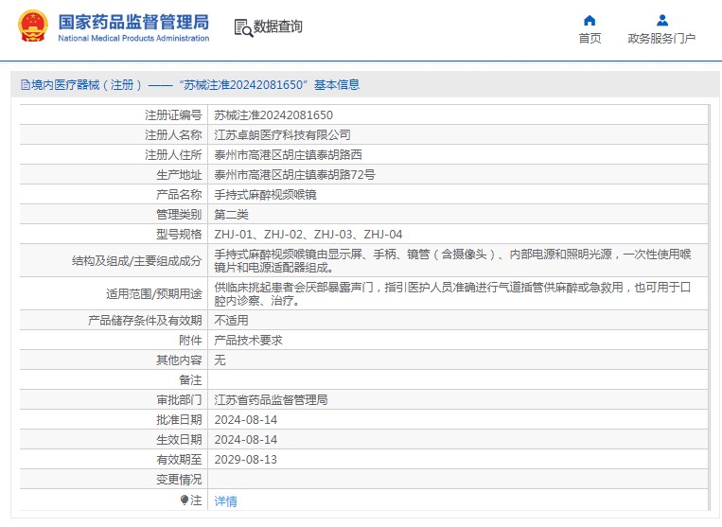Screen dimensions: 722x527
Task: Click the document icon before 境内医疗器械
Action: click(x=26, y=85)
